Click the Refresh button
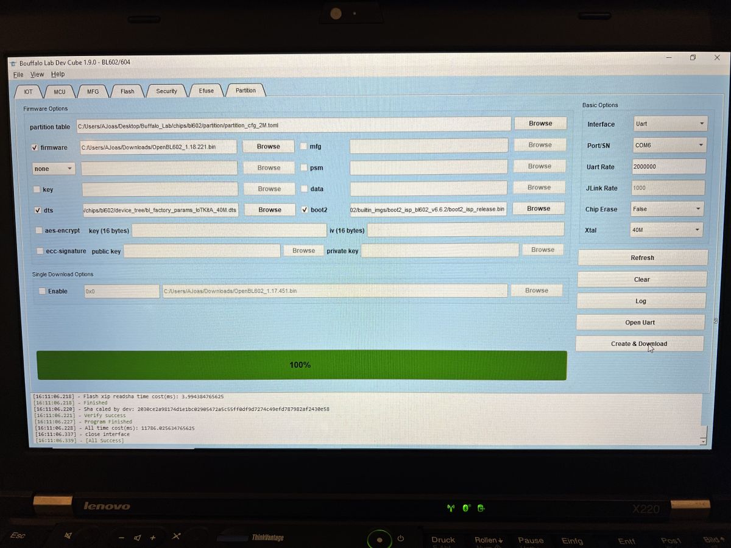 (643, 258)
